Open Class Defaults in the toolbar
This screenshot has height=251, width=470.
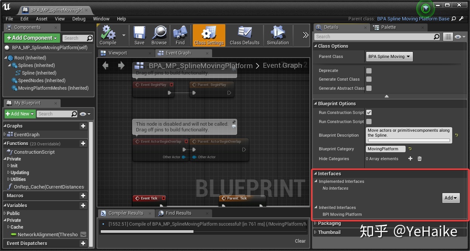[245, 35]
